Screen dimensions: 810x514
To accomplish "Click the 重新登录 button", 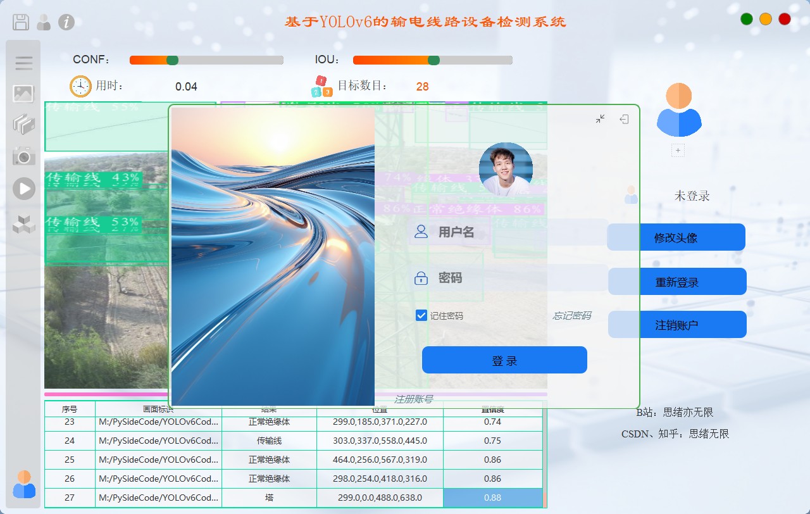I will coord(677,282).
